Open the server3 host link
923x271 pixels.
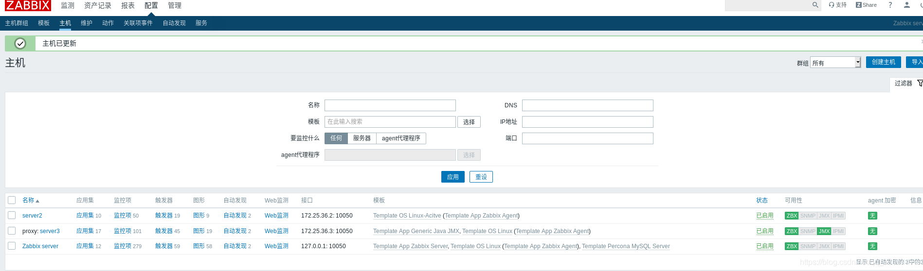[50, 231]
